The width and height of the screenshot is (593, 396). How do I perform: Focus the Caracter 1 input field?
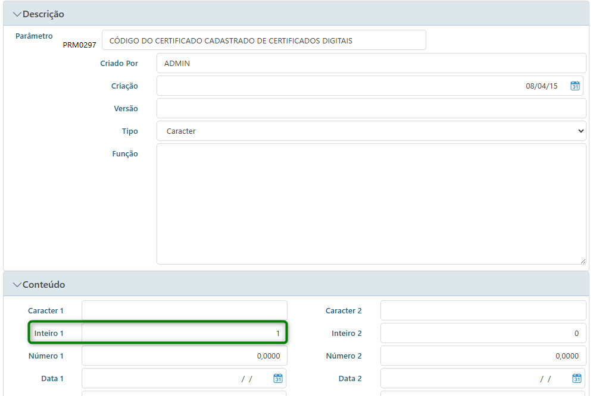(x=185, y=311)
